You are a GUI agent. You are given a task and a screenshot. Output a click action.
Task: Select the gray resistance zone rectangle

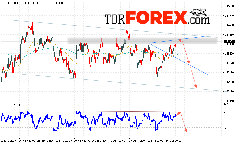pyautogui.click(x=143, y=41)
